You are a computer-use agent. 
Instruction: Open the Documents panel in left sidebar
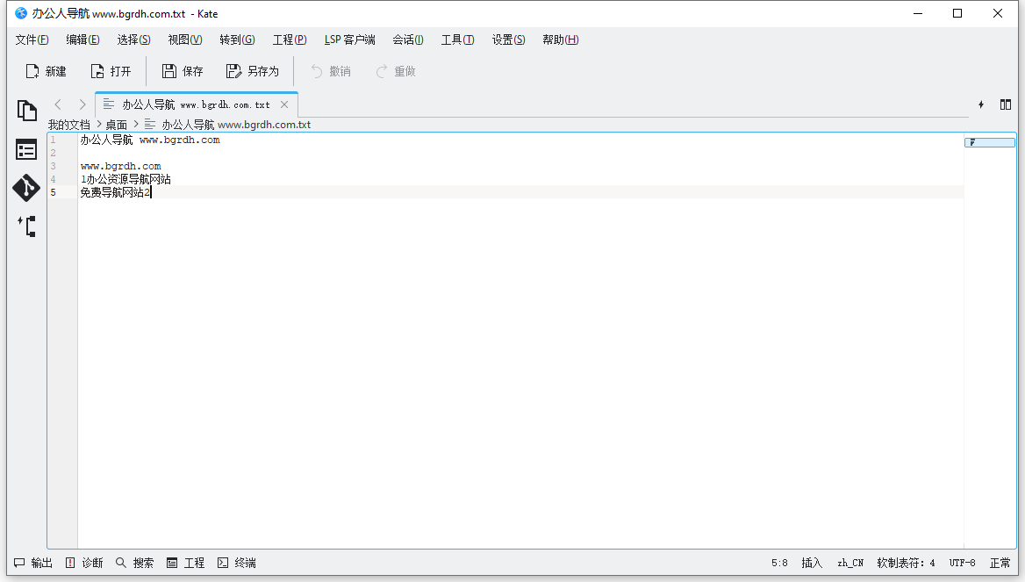pos(26,111)
